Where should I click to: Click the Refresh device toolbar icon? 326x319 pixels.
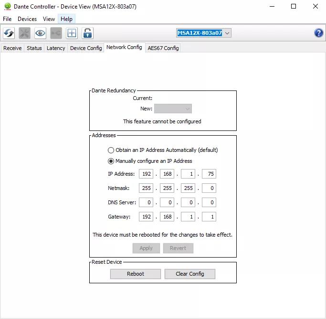pyautogui.click(x=9, y=33)
